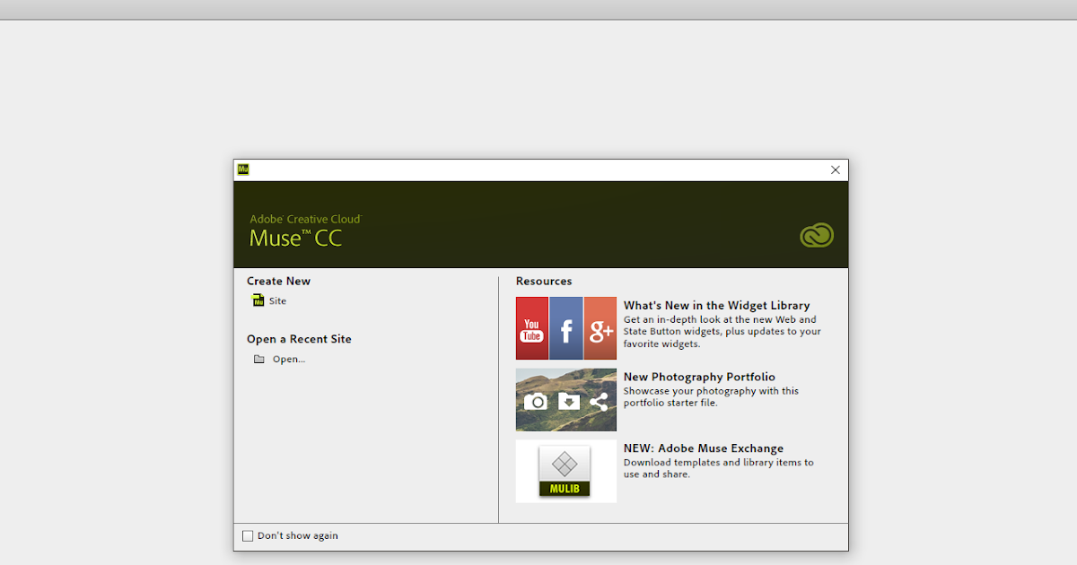The image size is (1077, 565).
Task: Choose Open... to browse for a site
Action: point(289,360)
